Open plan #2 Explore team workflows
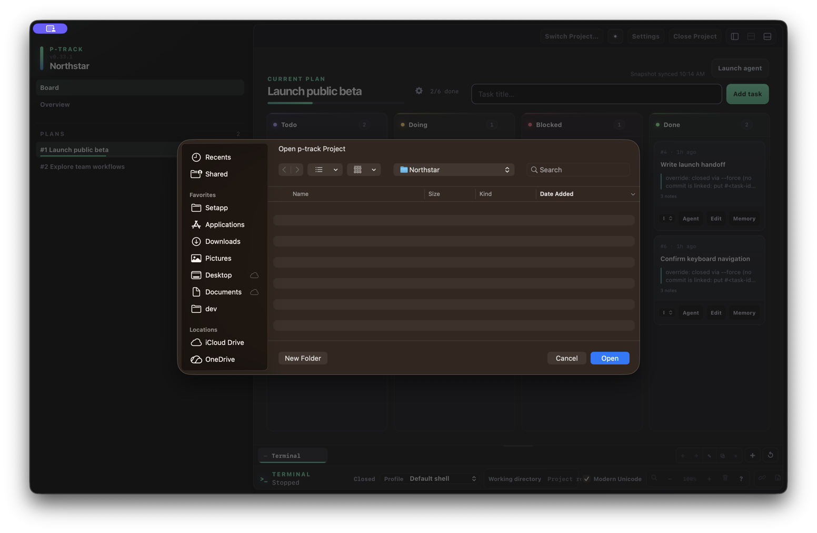The height and width of the screenshot is (533, 817). 83,166
